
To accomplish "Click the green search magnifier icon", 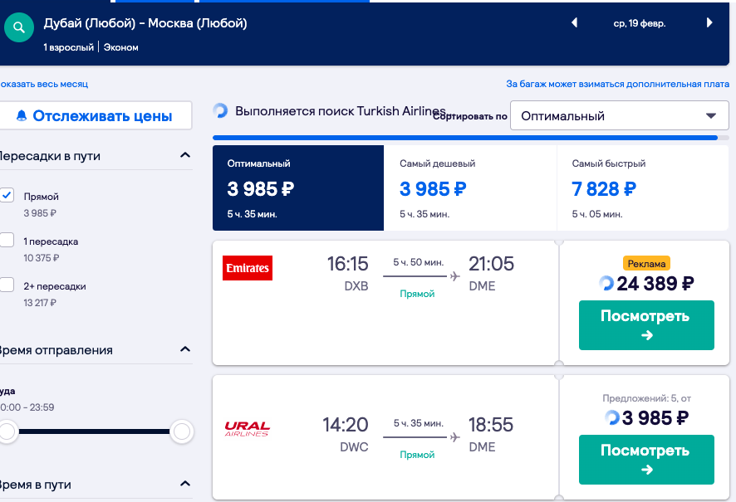I will point(19,27).
